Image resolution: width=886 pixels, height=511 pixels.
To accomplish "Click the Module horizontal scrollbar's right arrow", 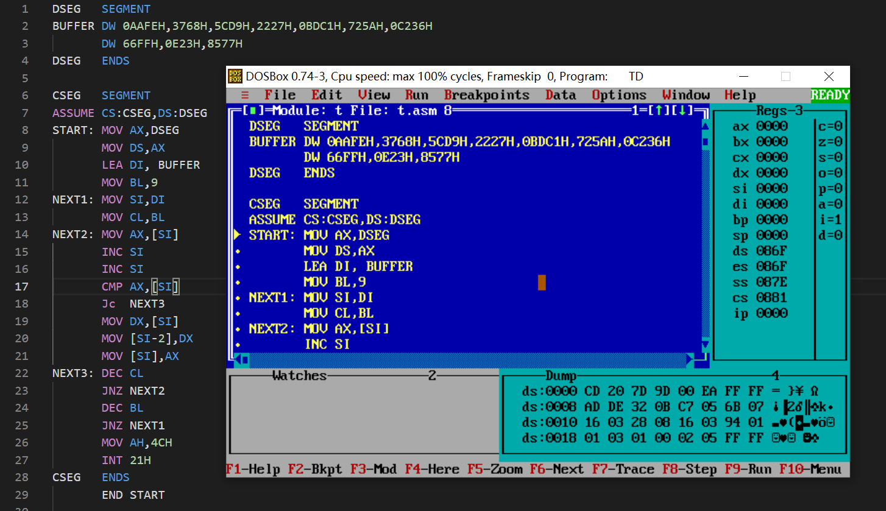I will (690, 360).
